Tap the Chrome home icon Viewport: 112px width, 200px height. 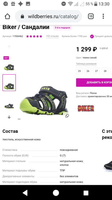pos(7,16)
